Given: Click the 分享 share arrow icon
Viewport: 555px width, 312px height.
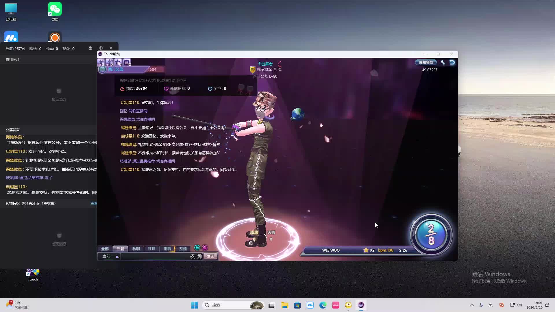Looking at the screenshot, I should pos(210,89).
